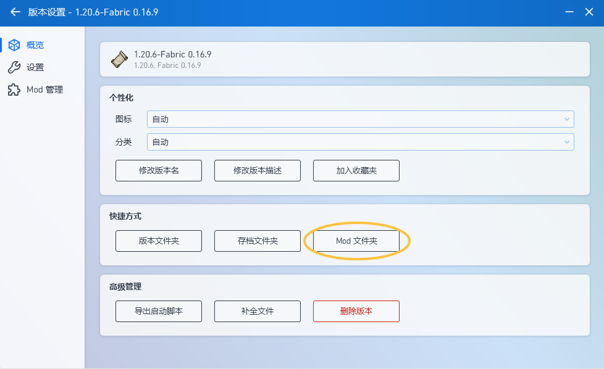Click the puzzle piece icon beside Mod 管理
This screenshot has width=604, height=369.
14,89
